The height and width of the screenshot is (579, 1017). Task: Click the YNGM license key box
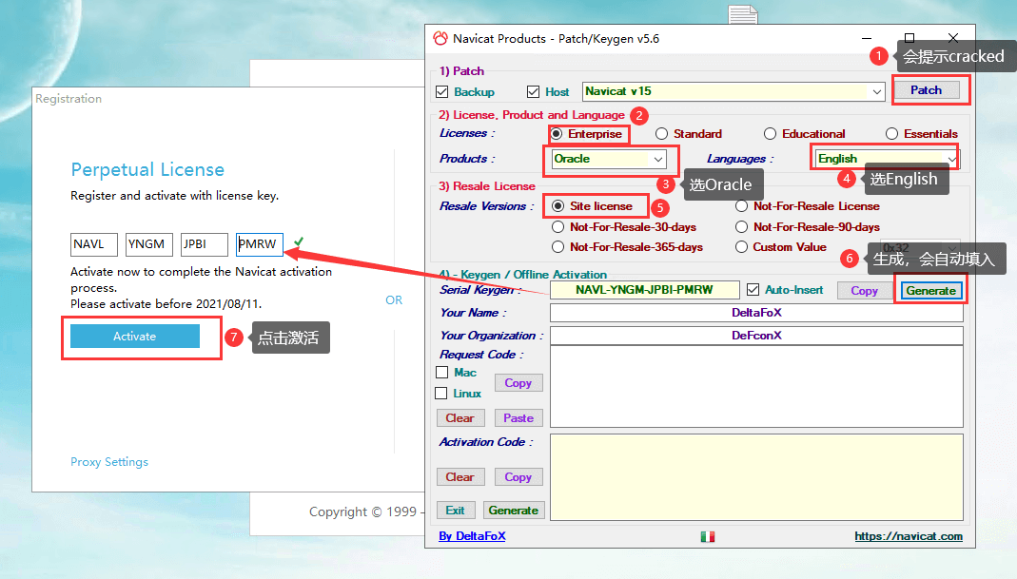coord(149,244)
